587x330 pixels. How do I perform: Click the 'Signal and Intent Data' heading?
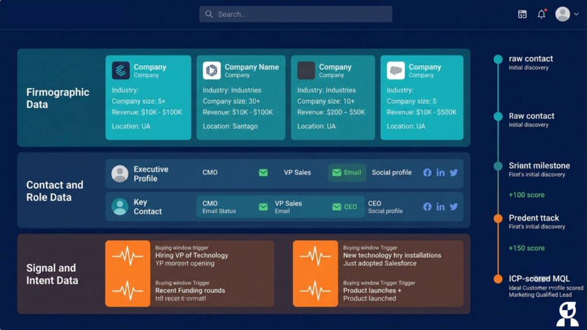click(52, 274)
